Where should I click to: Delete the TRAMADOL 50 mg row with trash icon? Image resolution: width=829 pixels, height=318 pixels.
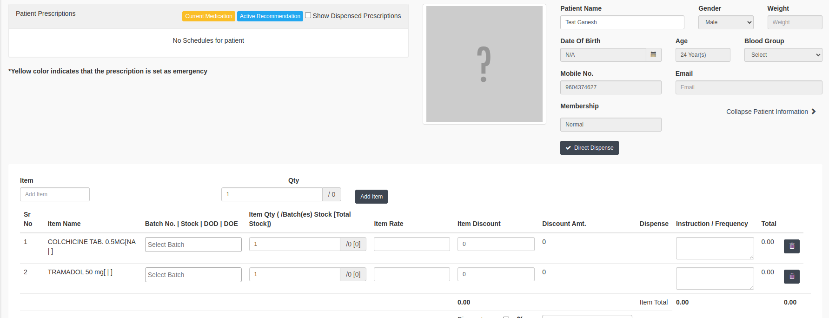[791, 277]
